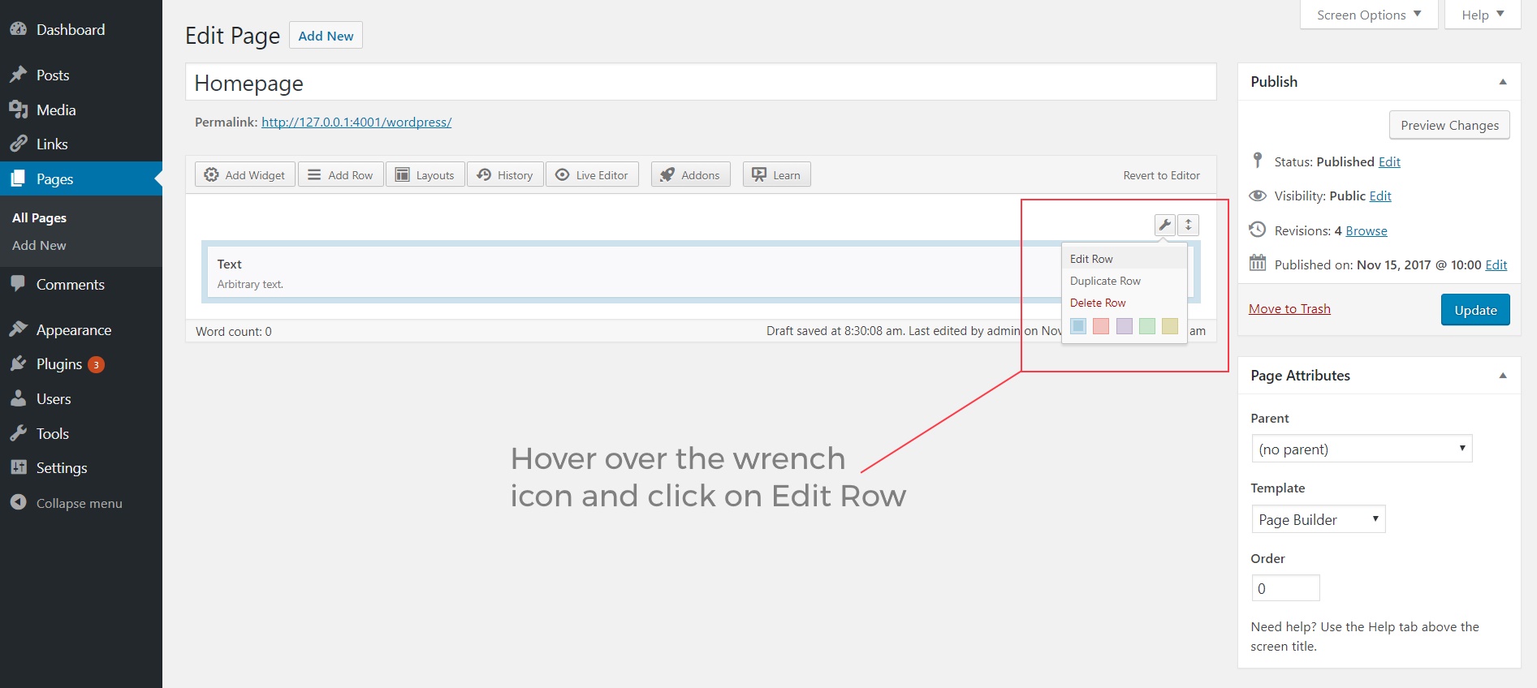
Task: Click the Status key icon in Publish
Action: coord(1258,161)
